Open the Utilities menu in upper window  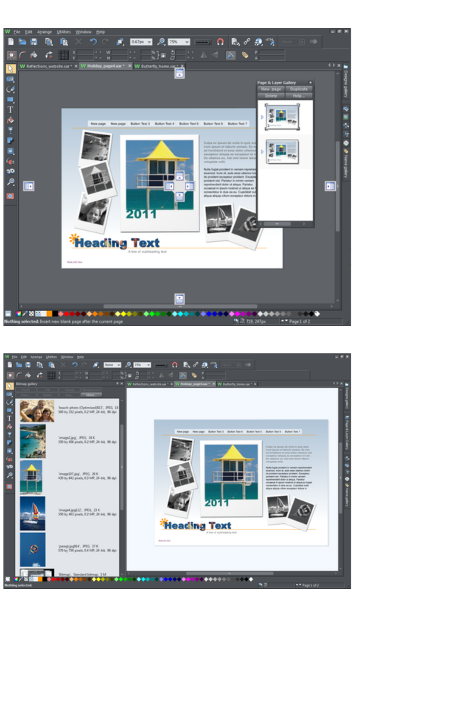coord(64,32)
